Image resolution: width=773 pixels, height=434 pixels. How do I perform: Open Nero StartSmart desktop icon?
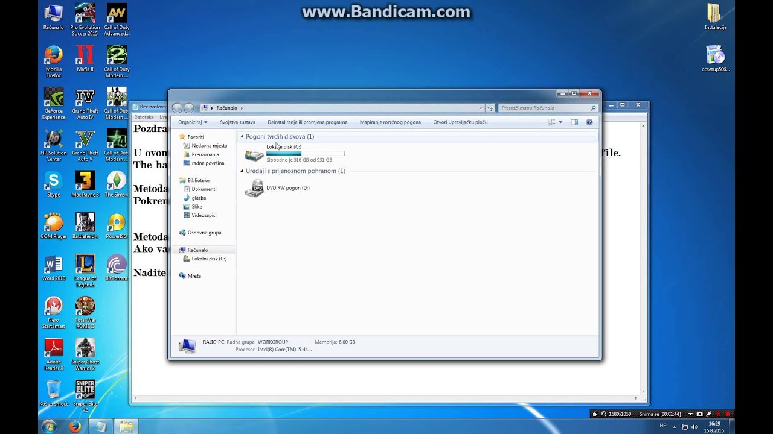point(53,313)
